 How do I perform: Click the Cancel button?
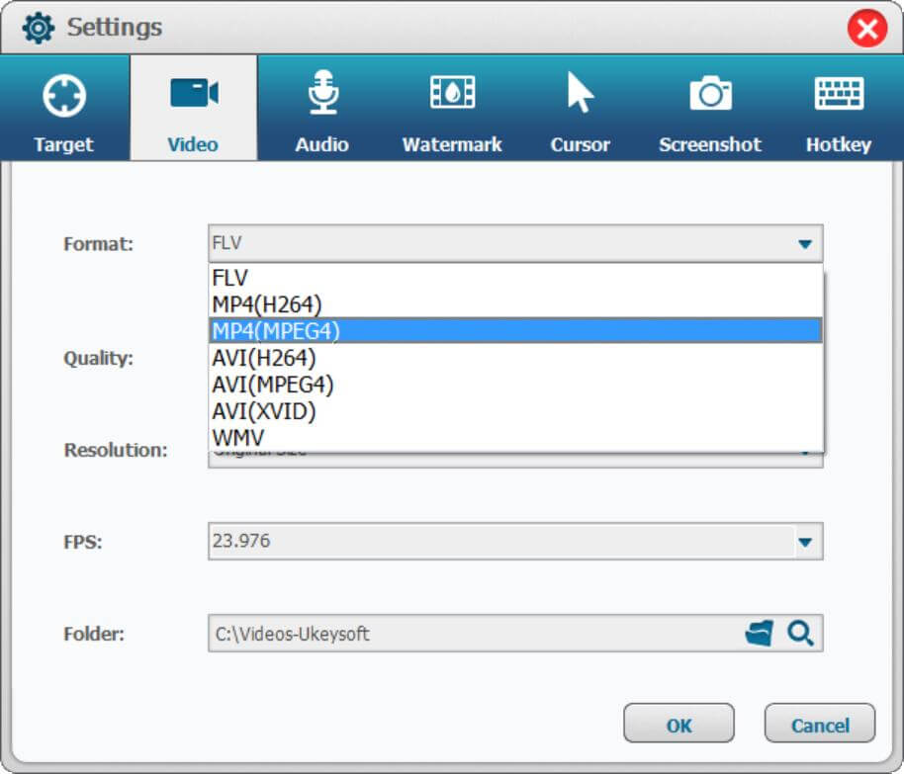point(819,726)
